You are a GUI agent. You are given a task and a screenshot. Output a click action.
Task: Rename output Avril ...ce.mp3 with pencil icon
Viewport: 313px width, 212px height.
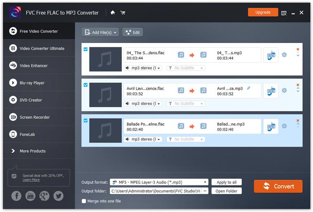249,88
